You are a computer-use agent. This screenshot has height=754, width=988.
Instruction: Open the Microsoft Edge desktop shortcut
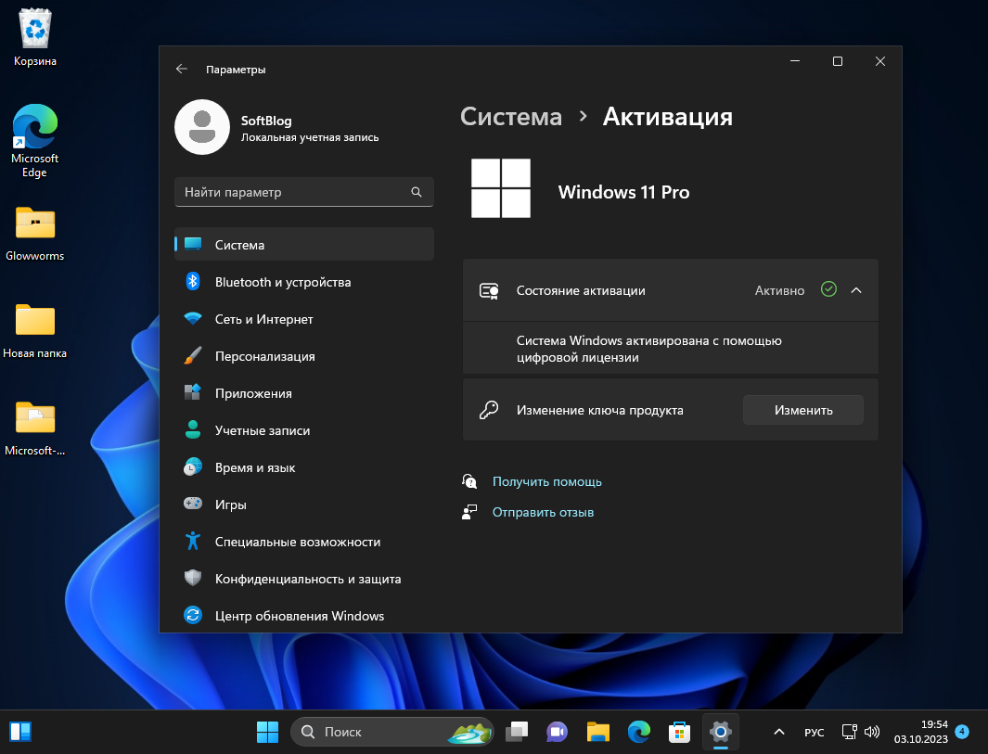coord(34,140)
